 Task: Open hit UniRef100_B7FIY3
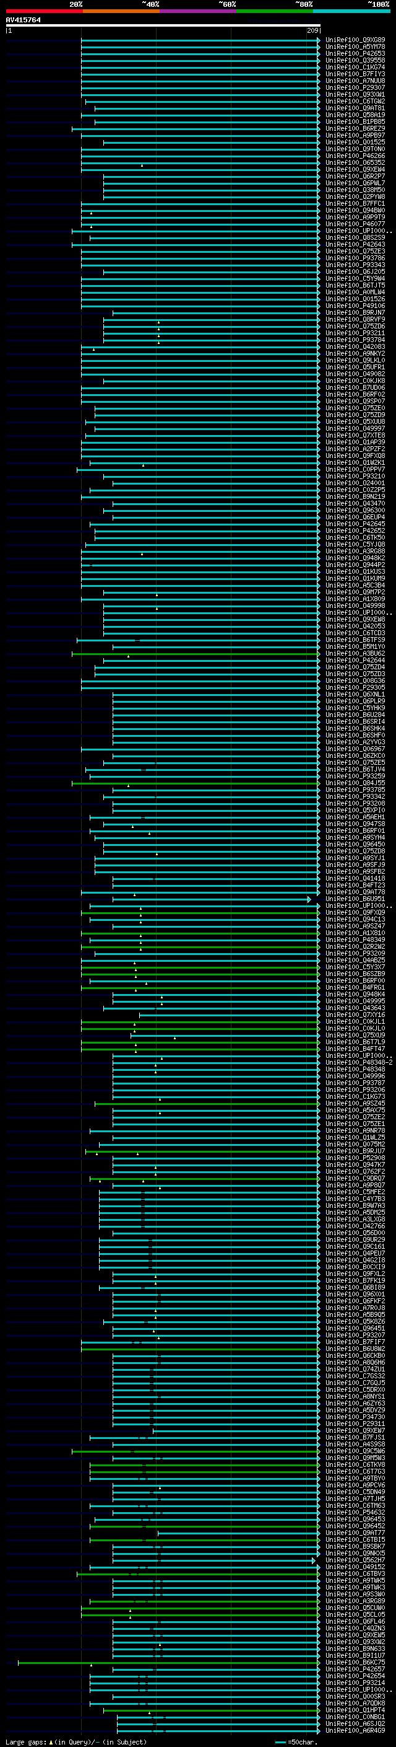(355, 74)
